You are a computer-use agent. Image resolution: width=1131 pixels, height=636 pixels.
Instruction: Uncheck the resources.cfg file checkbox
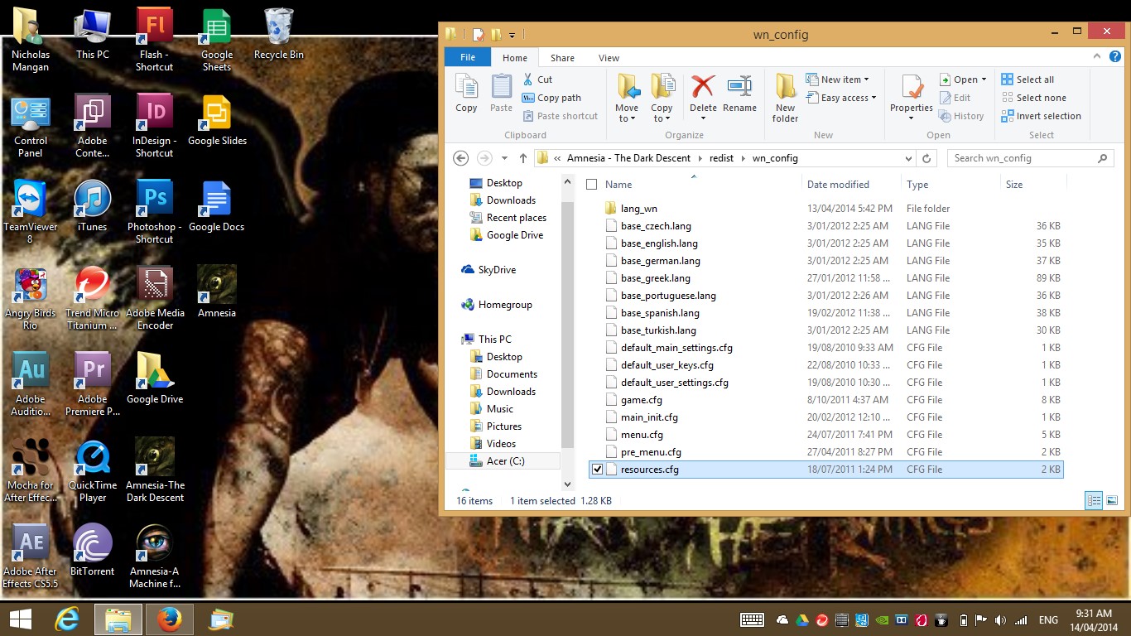point(598,470)
